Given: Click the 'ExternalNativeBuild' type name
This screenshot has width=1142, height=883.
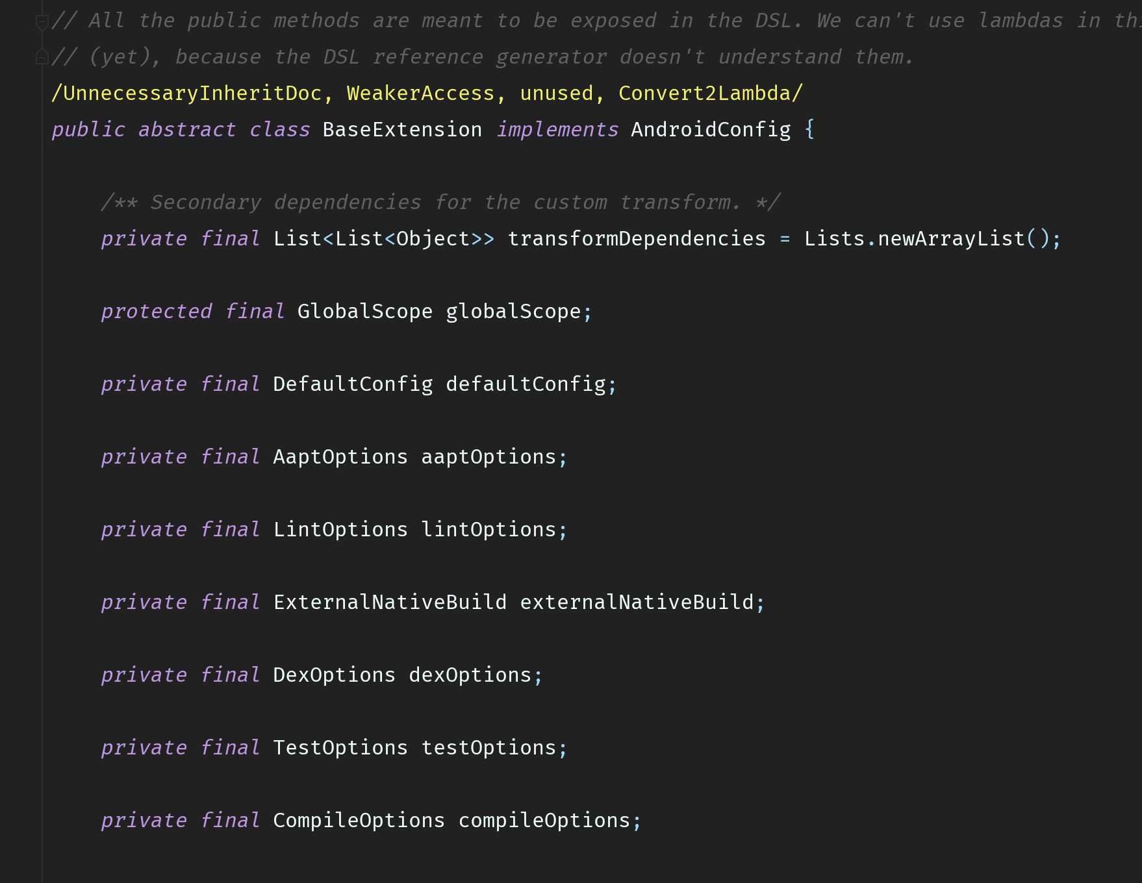Looking at the screenshot, I should tap(390, 603).
